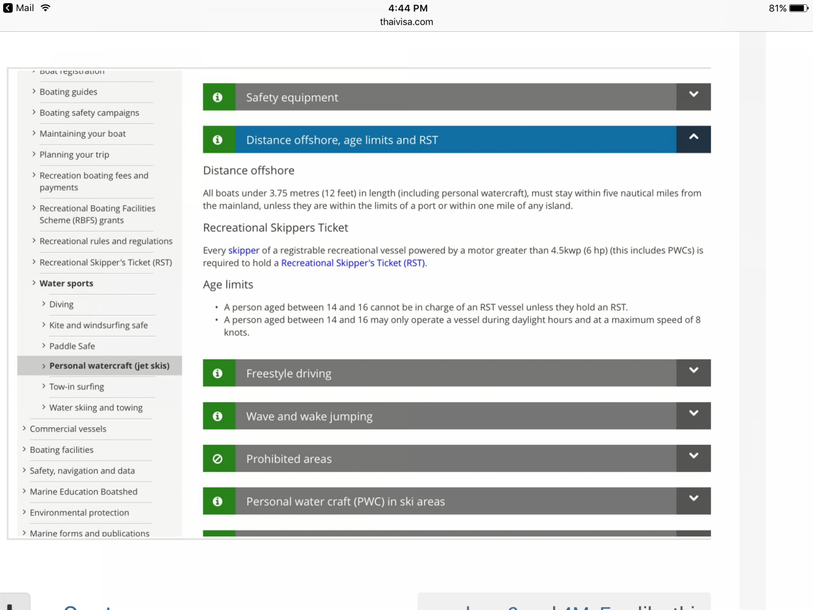The image size is (813, 610).
Task: Tap the thaivisa.com address bar
Action: pyautogui.click(x=406, y=22)
